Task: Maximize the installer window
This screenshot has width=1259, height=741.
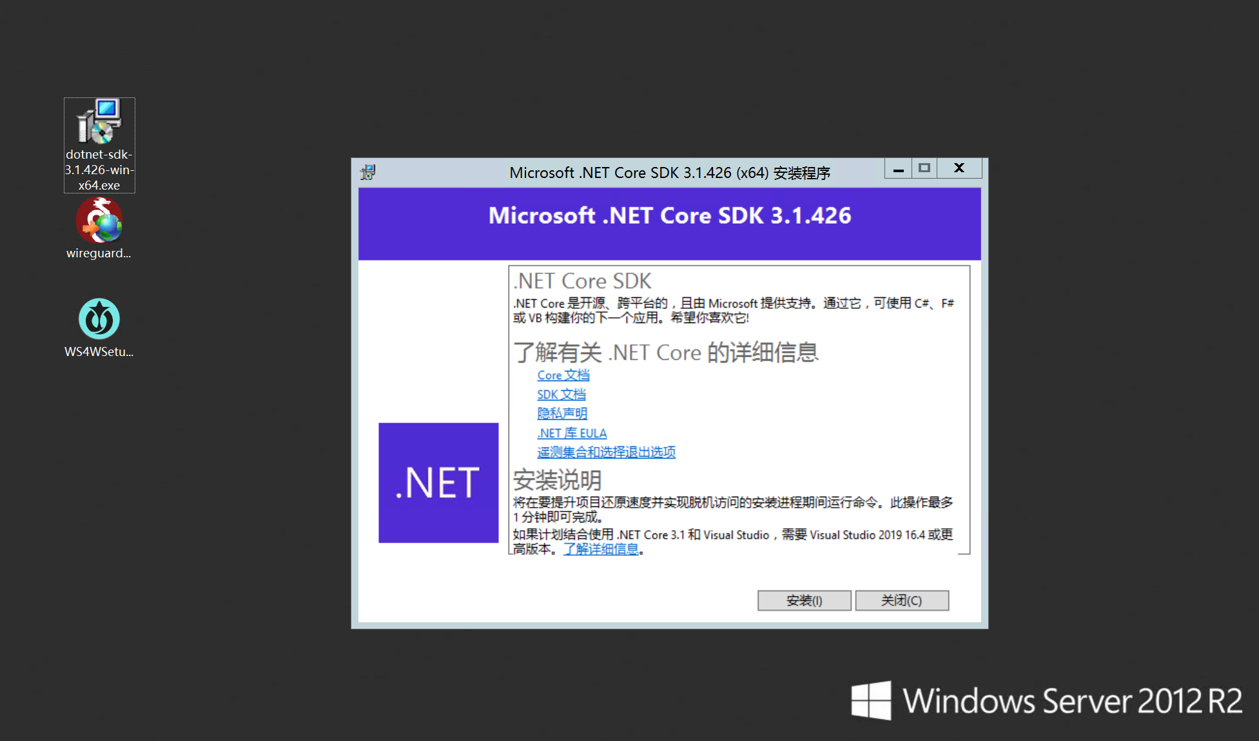Action: (x=924, y=169)
